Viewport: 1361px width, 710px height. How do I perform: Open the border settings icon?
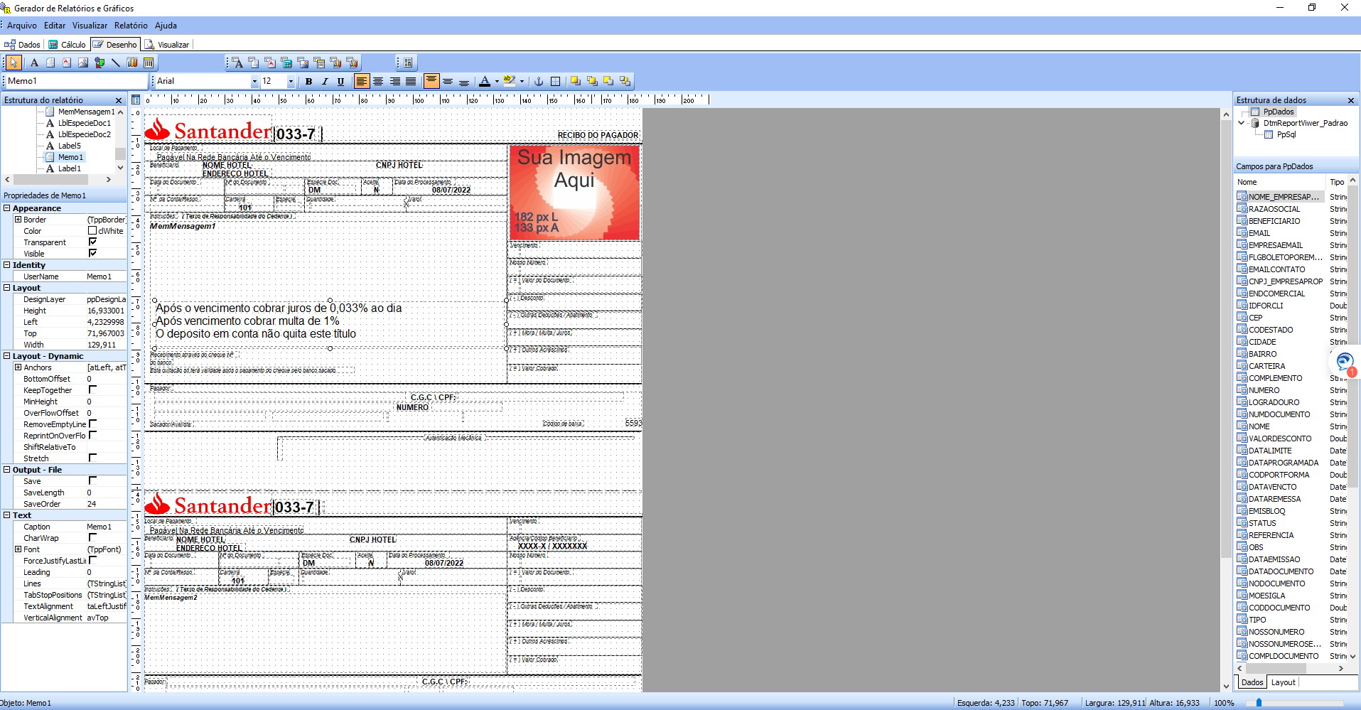(x=556, y=81)
